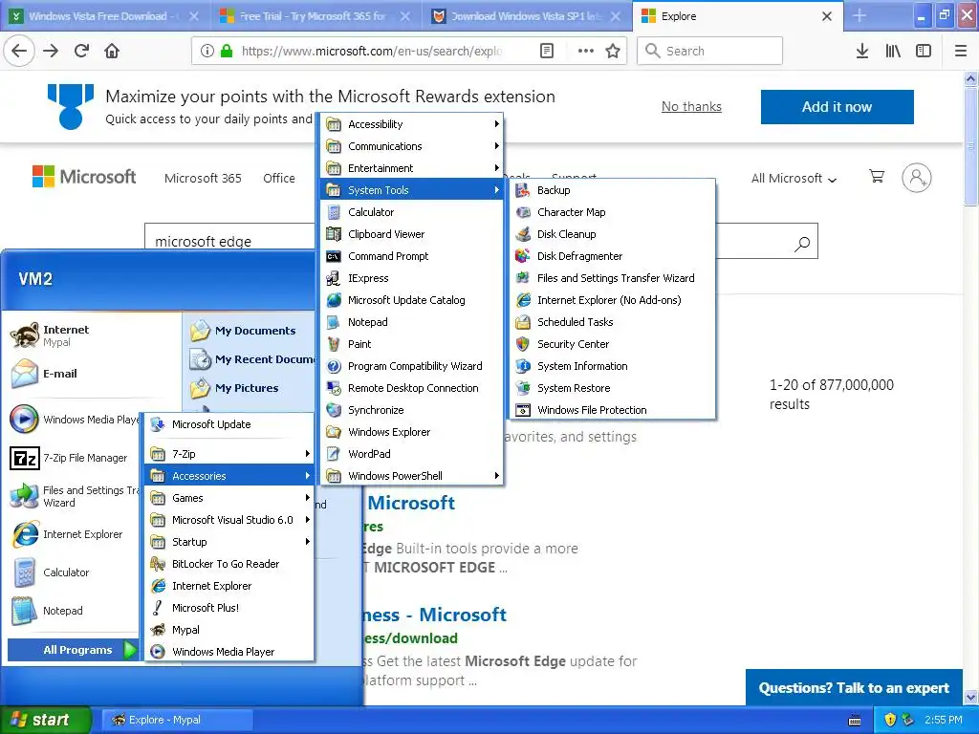Switch to the Free Trial Microsoft 365 tab
The height and width of the screenshot is (734, 979).
coord(315,16)
